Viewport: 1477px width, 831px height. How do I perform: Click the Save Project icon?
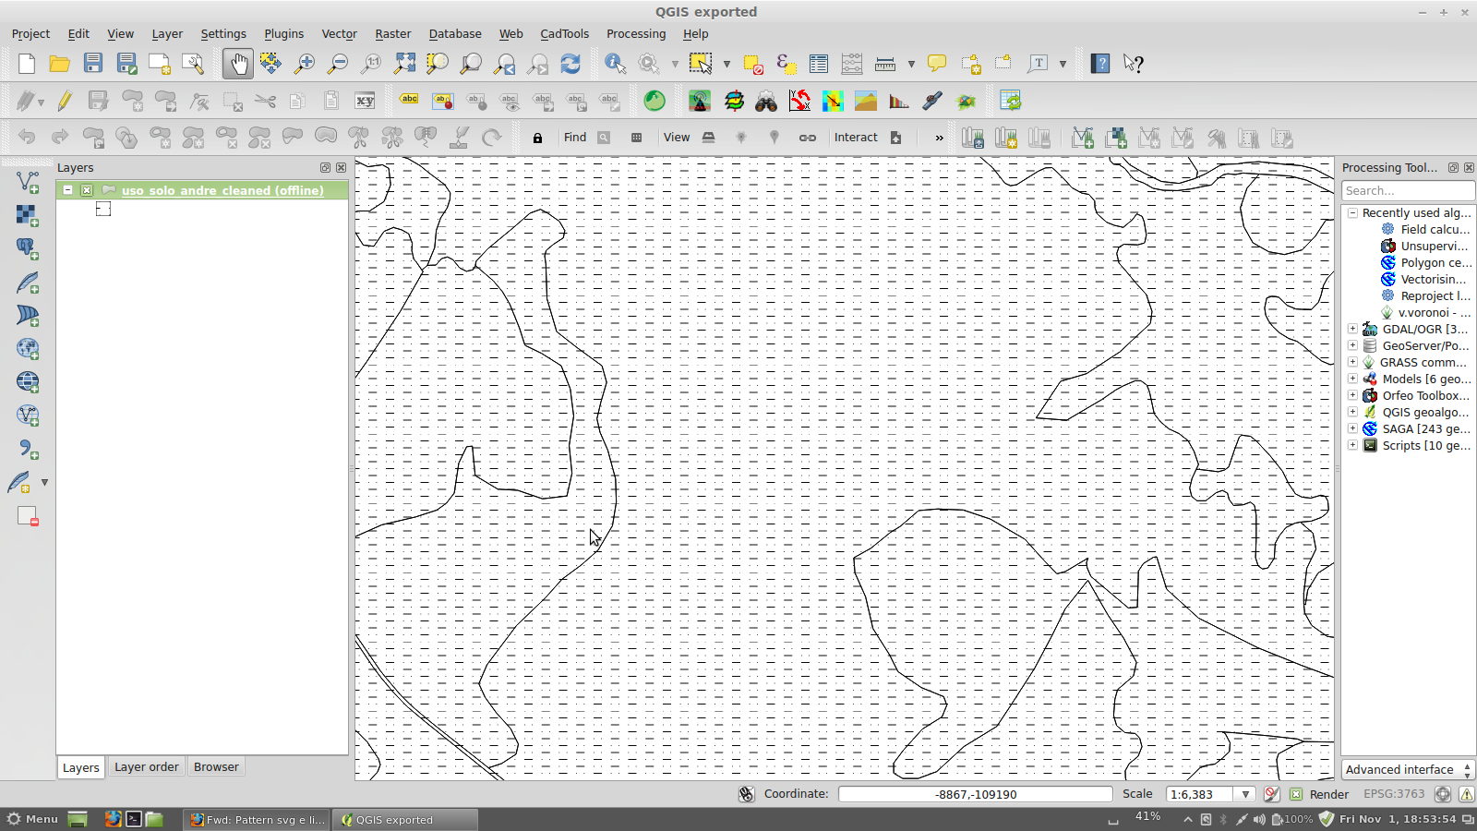coord(93,64)
